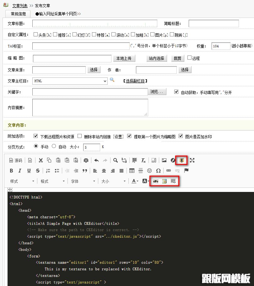Click the 裁剪 button

[178, 58]
